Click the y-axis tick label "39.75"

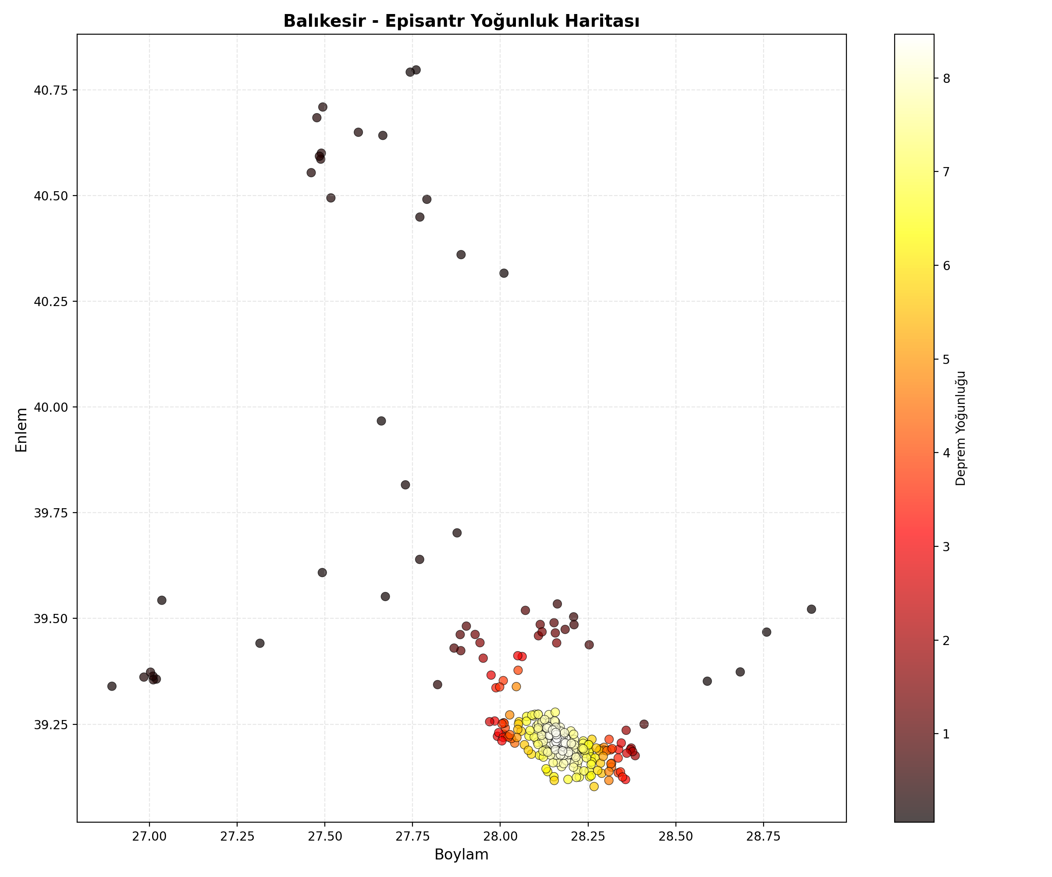pyautogui.click(x=50, y=513)
